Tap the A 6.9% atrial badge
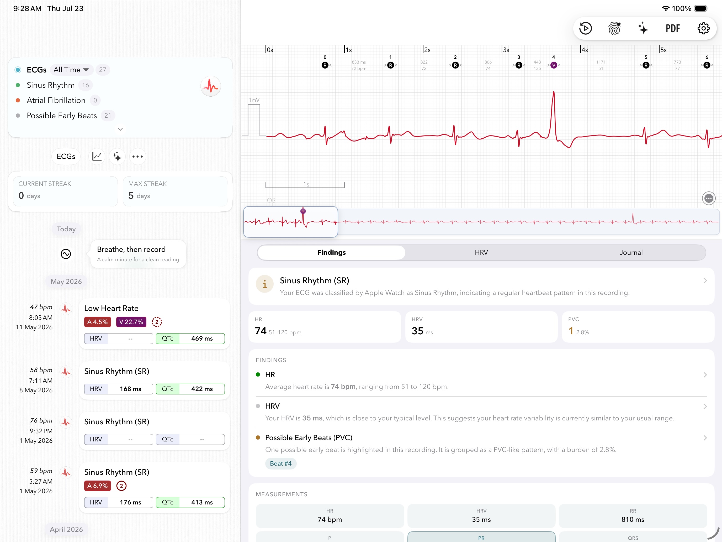The image size is (722, 542). [x=97, y=486]
